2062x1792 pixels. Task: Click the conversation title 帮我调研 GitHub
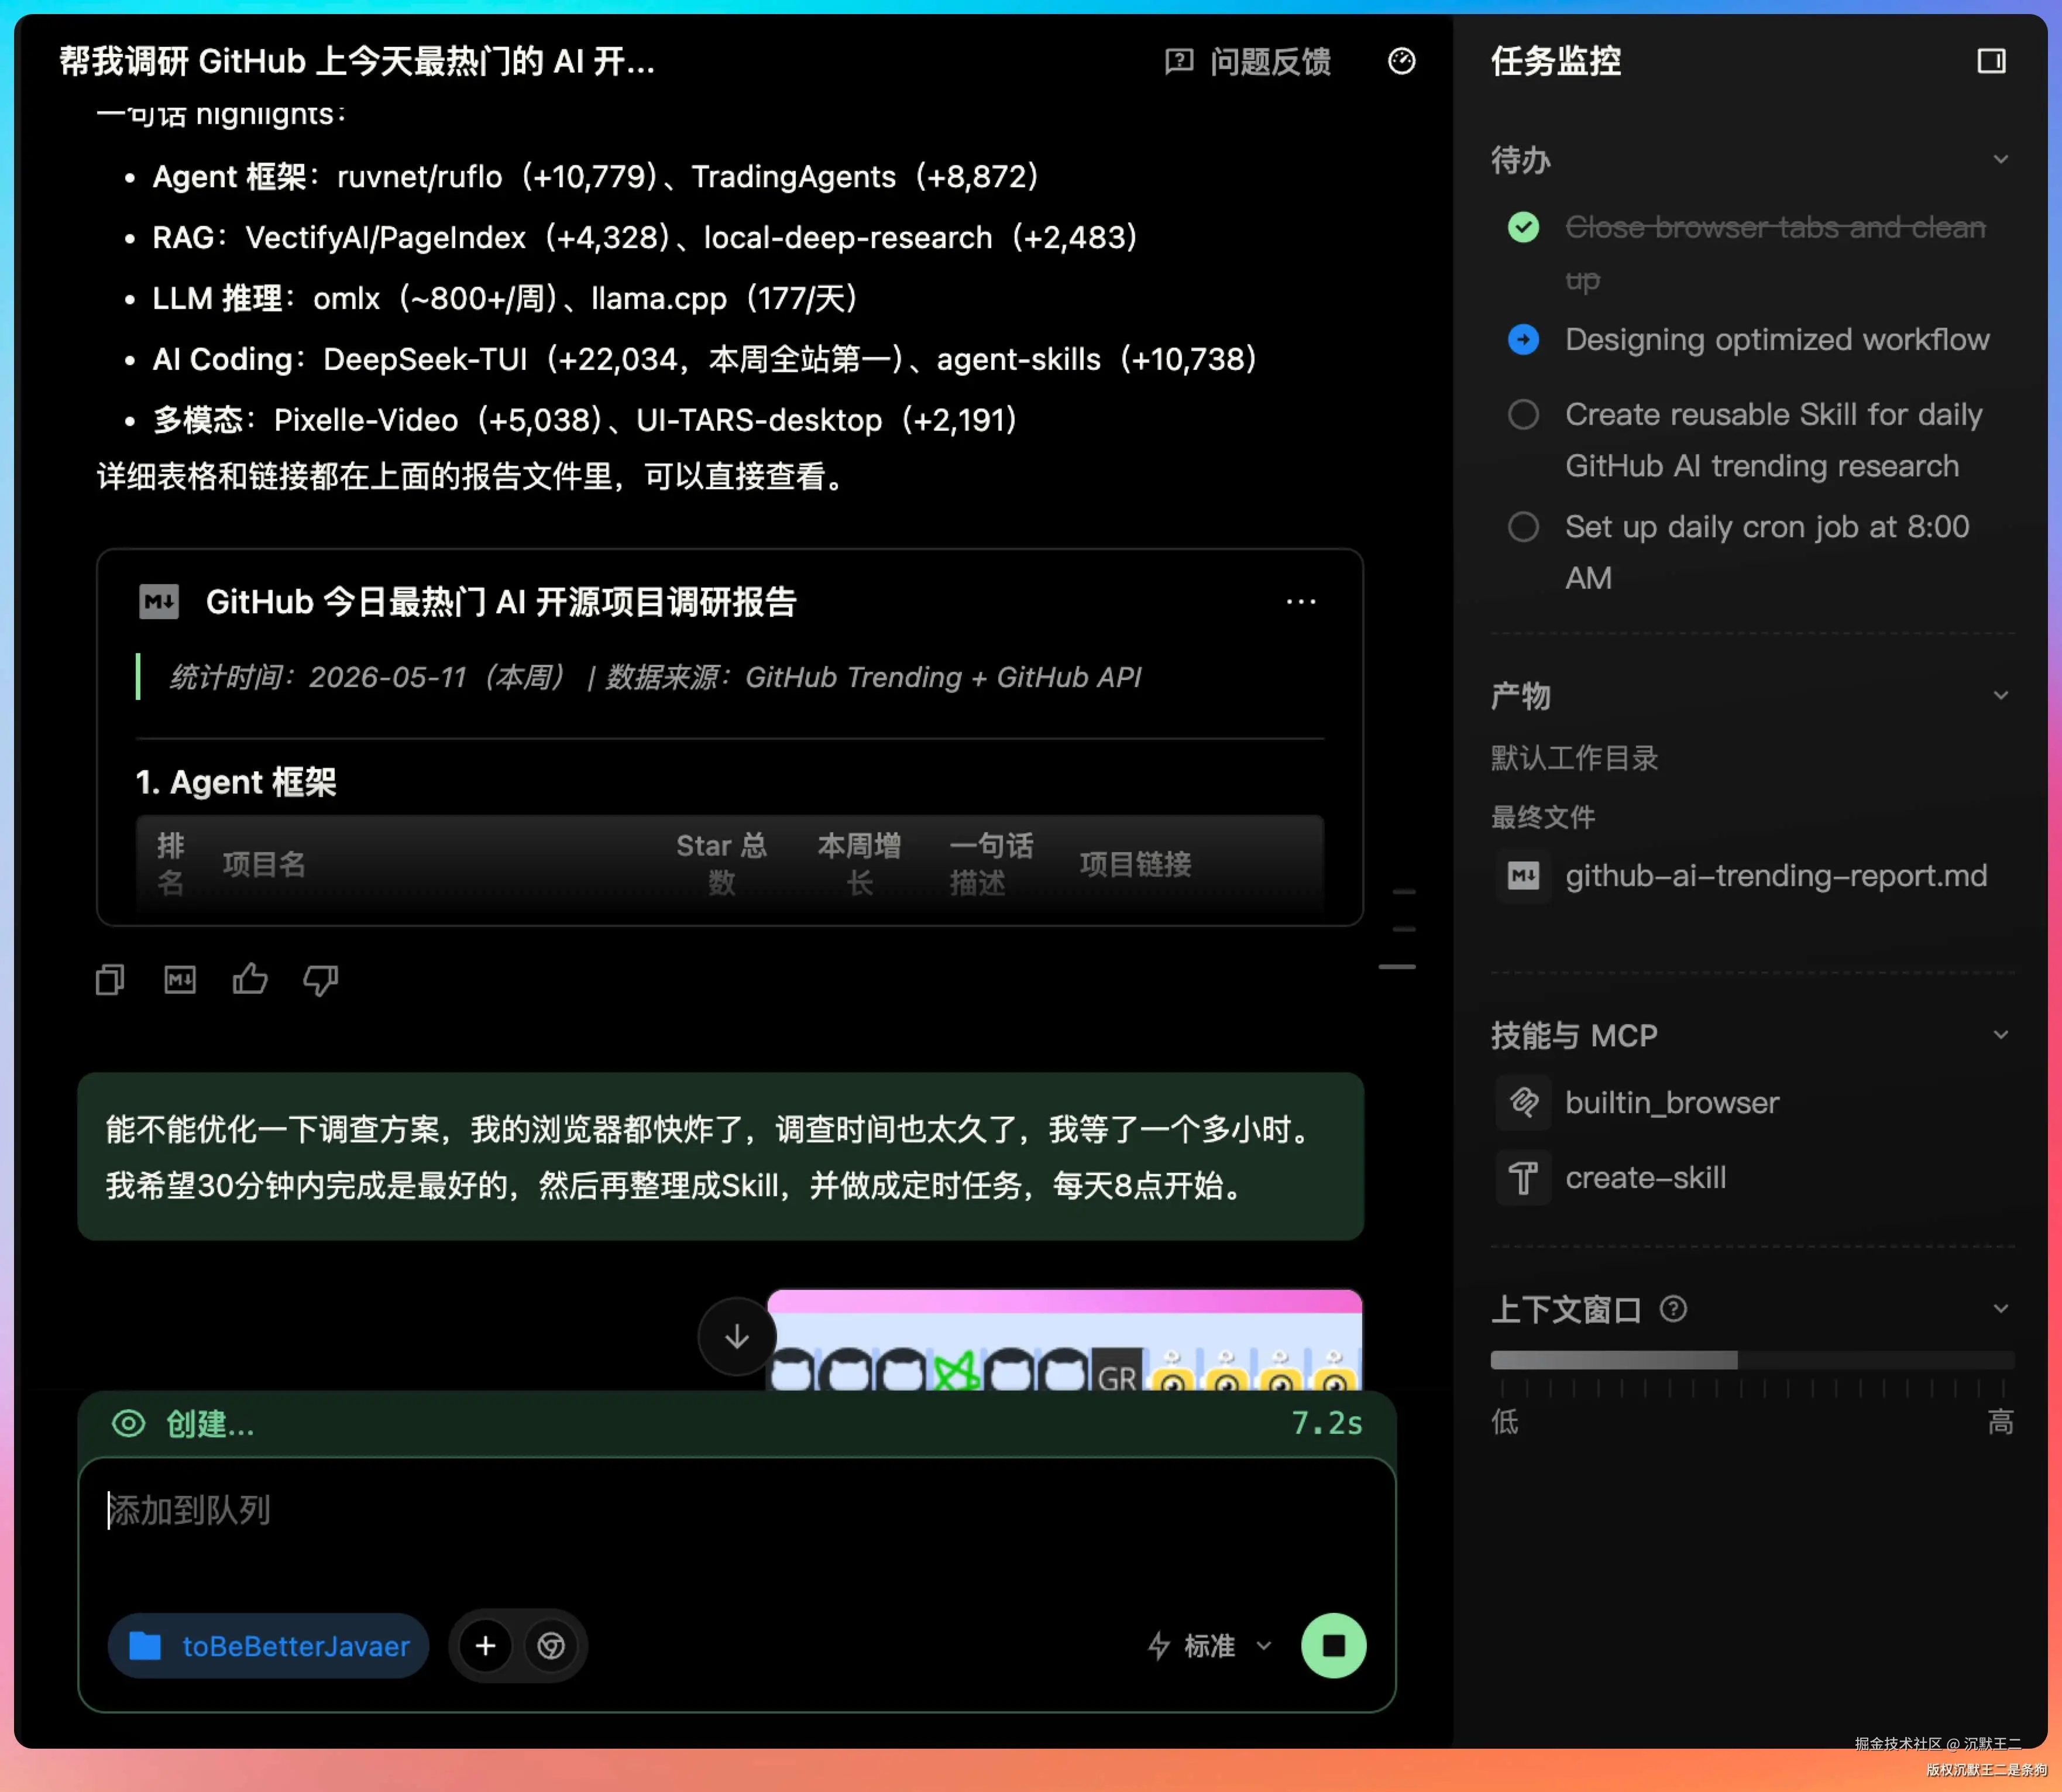357,61
